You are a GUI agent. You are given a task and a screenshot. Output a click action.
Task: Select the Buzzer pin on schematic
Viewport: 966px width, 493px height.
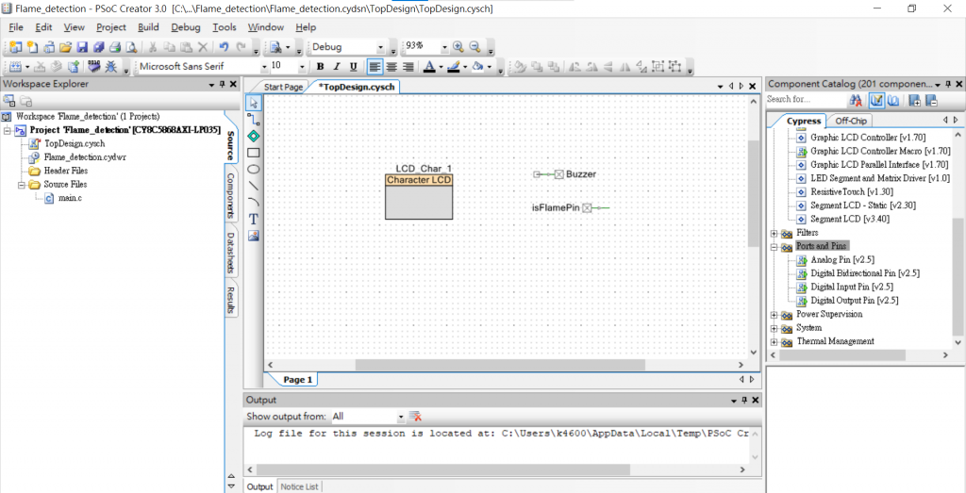point(564,174)
